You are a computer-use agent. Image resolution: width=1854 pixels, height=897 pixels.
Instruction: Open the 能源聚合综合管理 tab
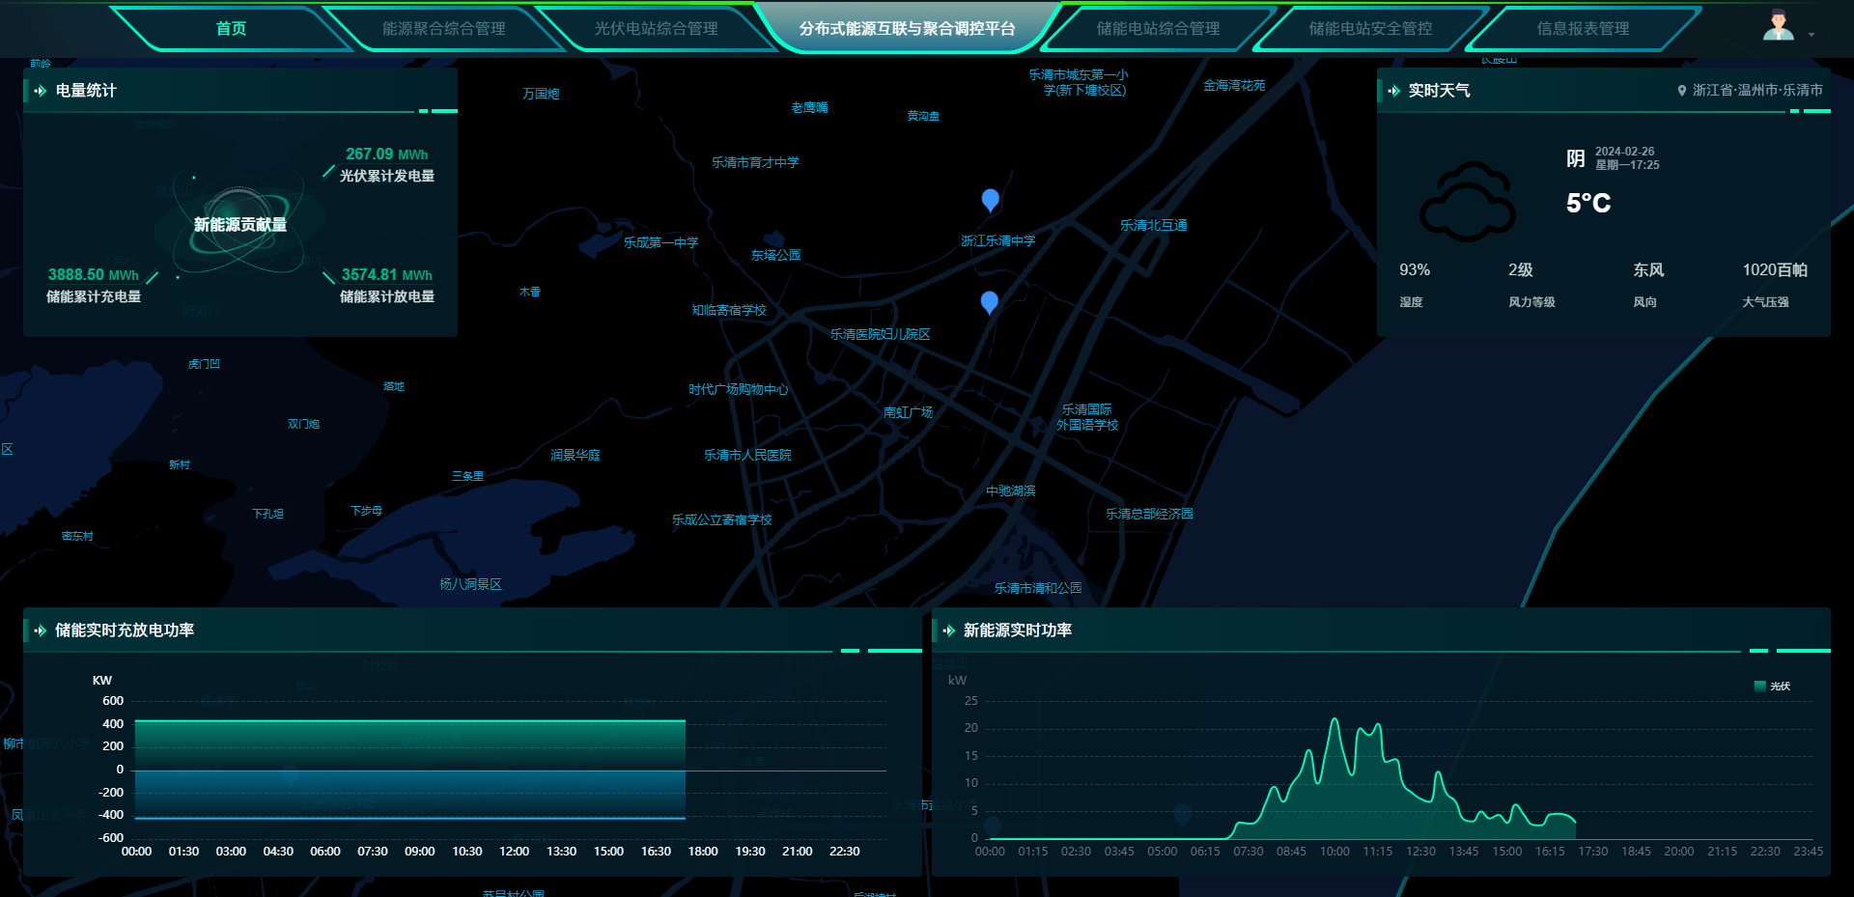point(443,29)
